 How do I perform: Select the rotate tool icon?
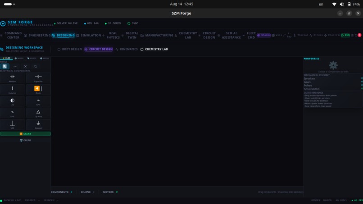pyautogui.click(x=36, y=67)
